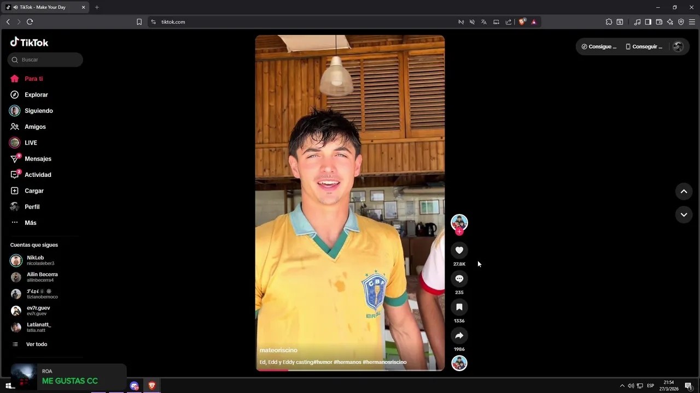The height and width of the screenshot is (393, 700).
Task: Reload the page
Action: [x=30, y=22]
